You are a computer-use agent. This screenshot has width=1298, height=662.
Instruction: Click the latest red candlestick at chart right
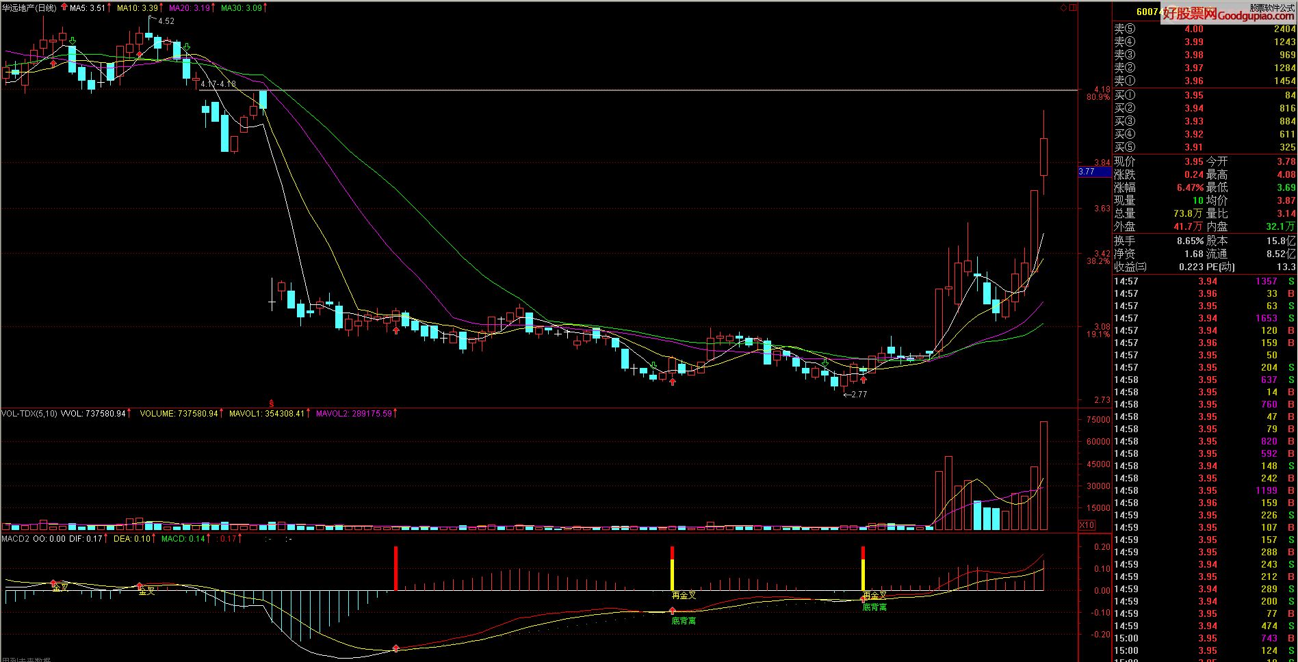point(1043,157)
